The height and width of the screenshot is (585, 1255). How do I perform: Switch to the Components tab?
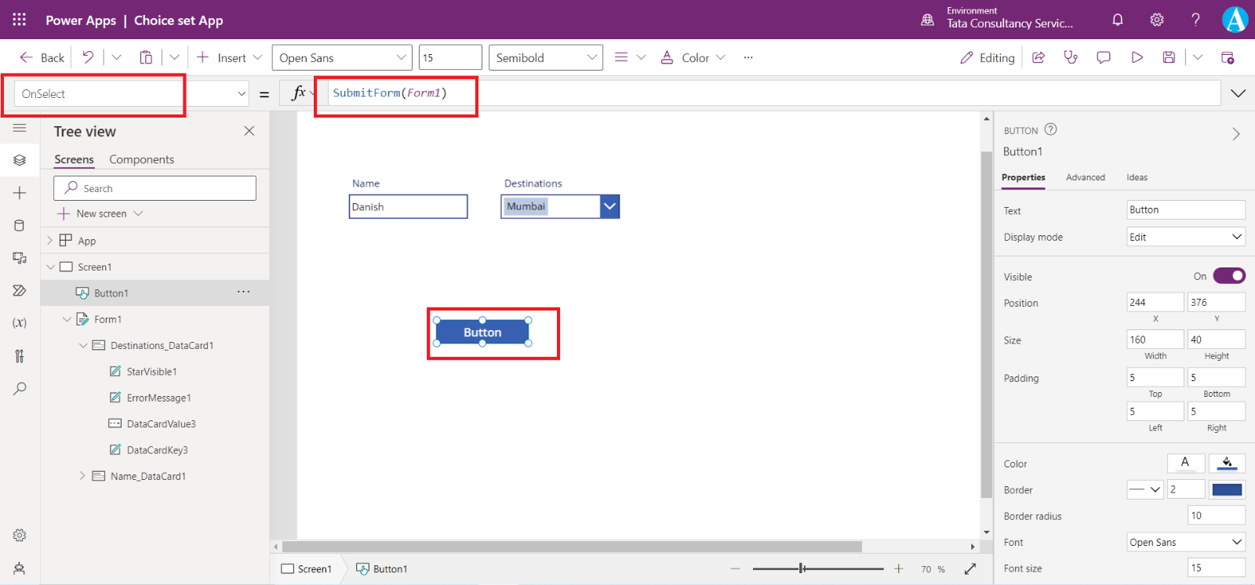[x=141, y=159]
